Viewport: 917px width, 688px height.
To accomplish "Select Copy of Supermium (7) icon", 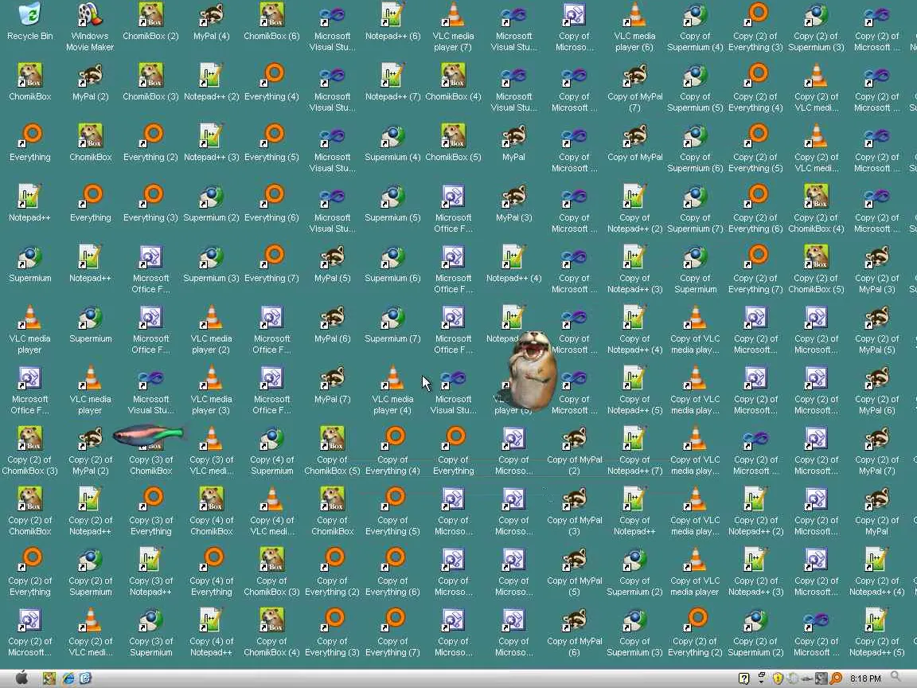I will click(x=696, y=209).
